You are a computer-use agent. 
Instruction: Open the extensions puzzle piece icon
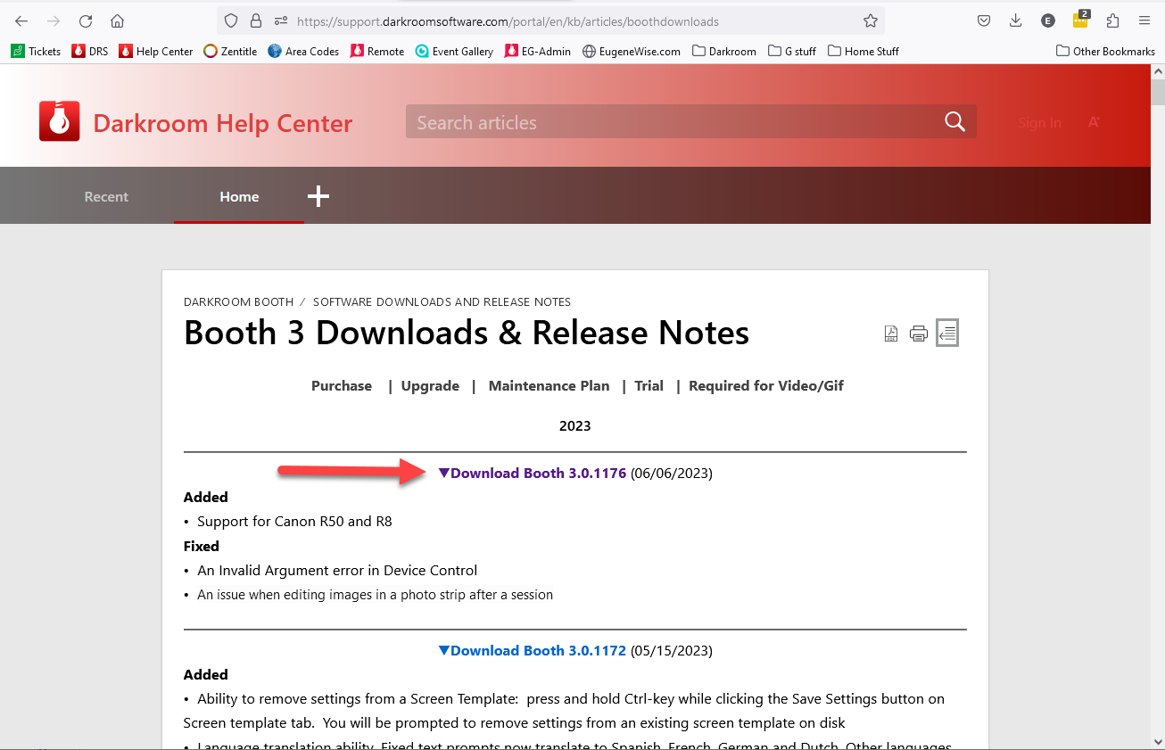point(1112,21)
